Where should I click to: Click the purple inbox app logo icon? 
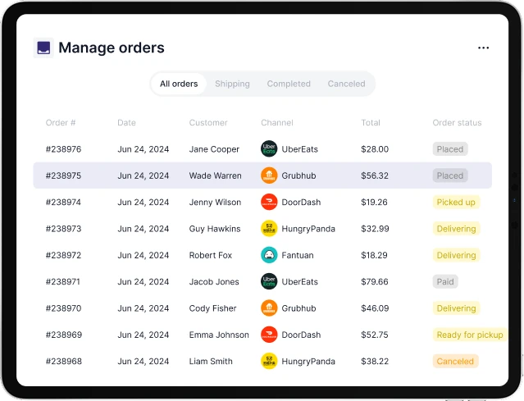coord(43,48)
